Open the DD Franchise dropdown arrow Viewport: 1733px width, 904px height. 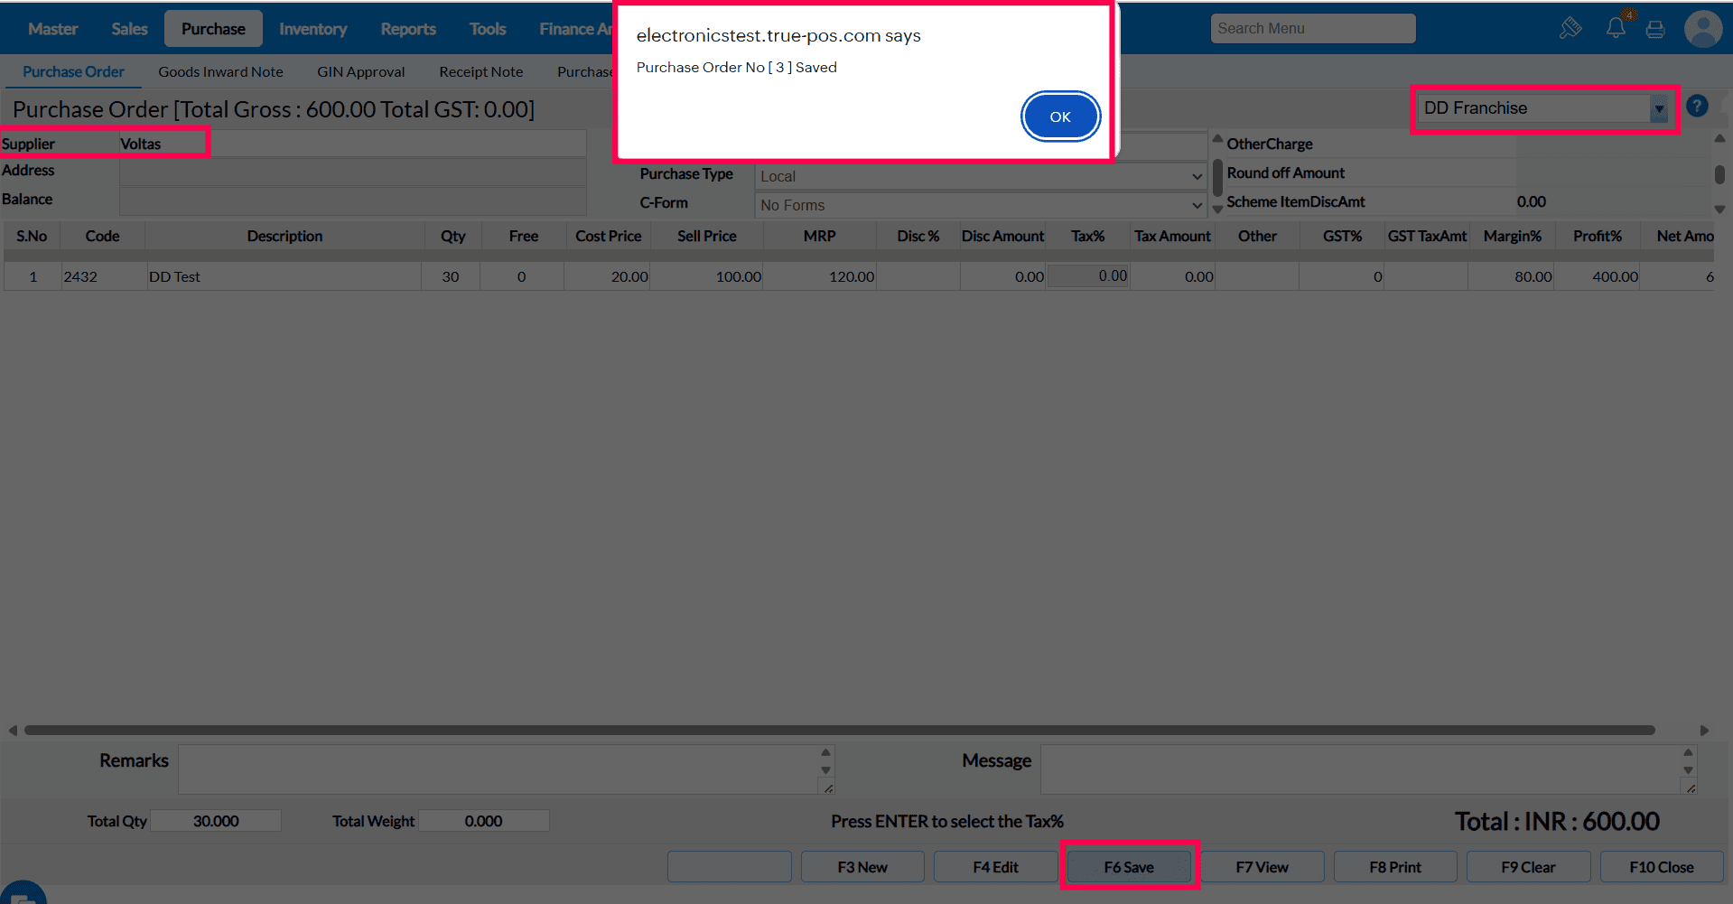[1659, 108]
